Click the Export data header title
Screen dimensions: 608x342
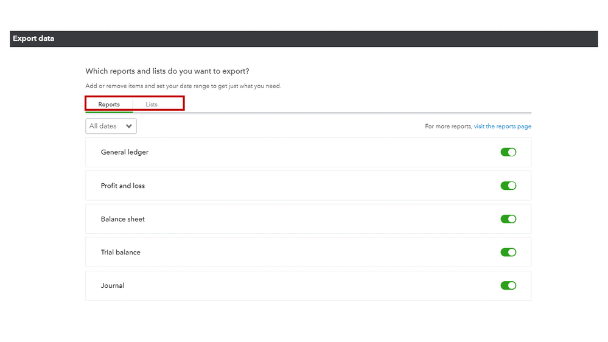point(33,39)
